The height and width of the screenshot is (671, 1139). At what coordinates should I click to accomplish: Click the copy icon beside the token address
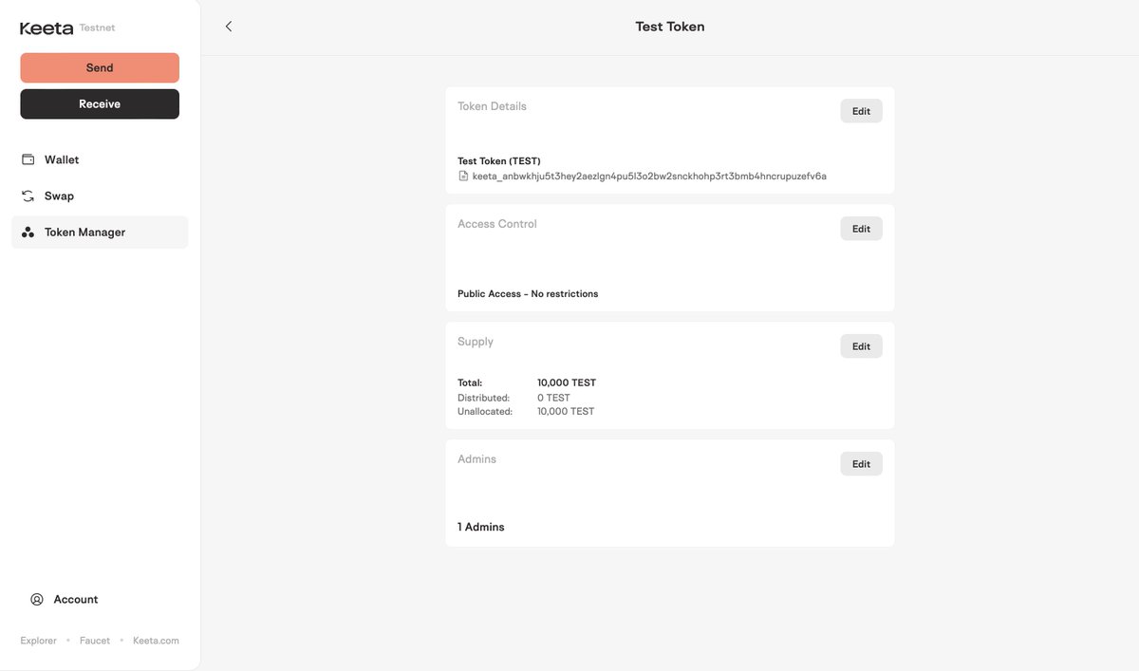click(463, 177)
